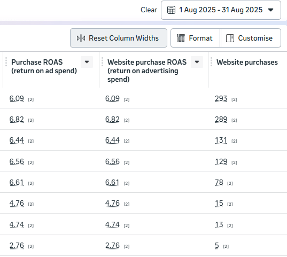Click Website purchases value 131
This screenshot has width=287, height=257.
[221, 141]
